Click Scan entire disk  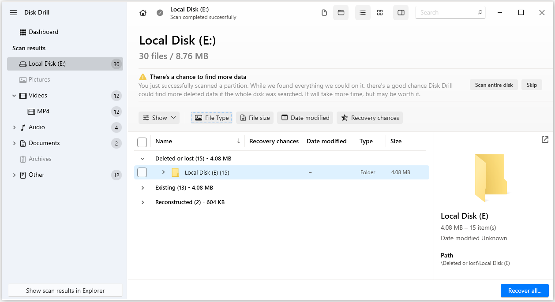point(494,85)
